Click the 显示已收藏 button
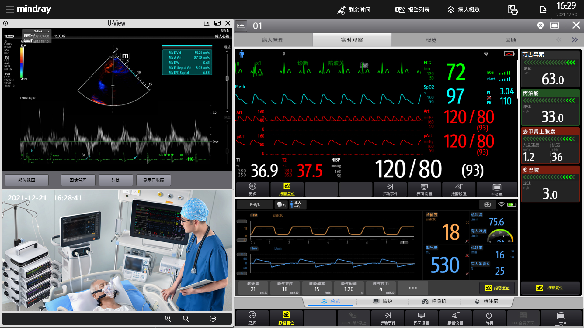The height and width of the screenshot is (328, 584). pyautogui.click(x=154, y=180)
